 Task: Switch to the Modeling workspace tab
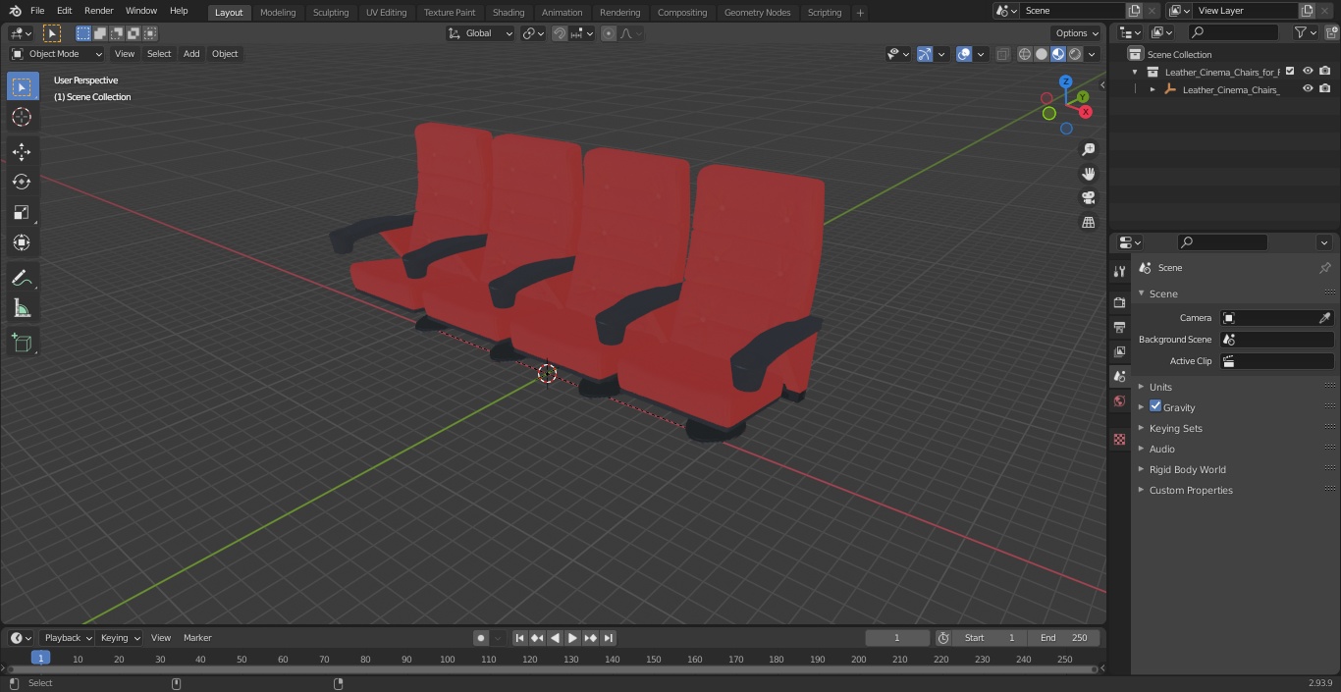click(x=278, y=12)
